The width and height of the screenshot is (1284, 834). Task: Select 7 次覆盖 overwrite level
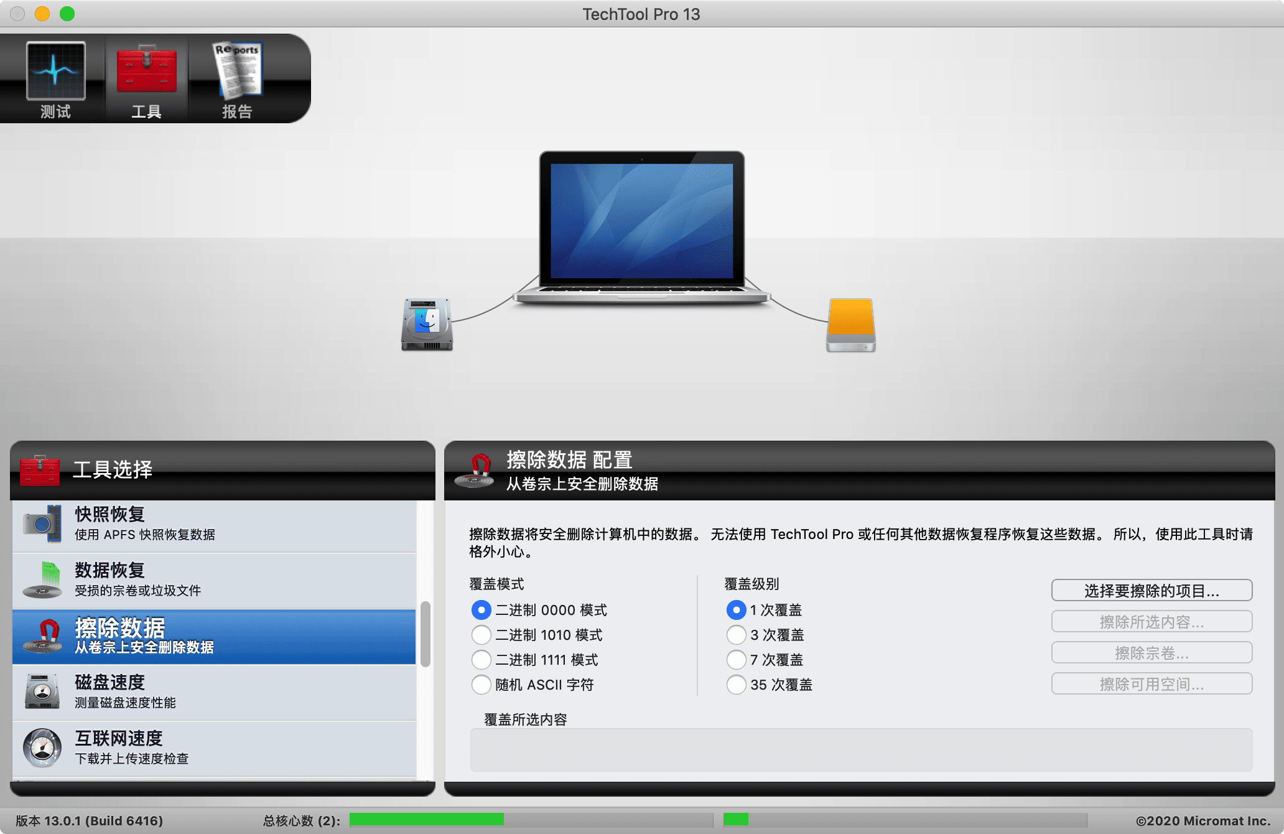click(x=736, y=660)
